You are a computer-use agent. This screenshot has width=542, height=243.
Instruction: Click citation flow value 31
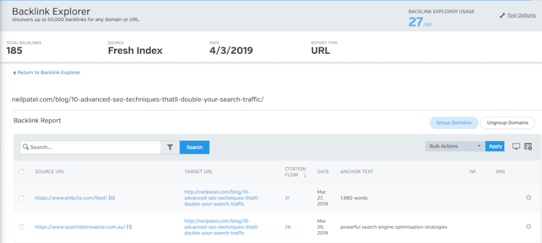point(287,198)
